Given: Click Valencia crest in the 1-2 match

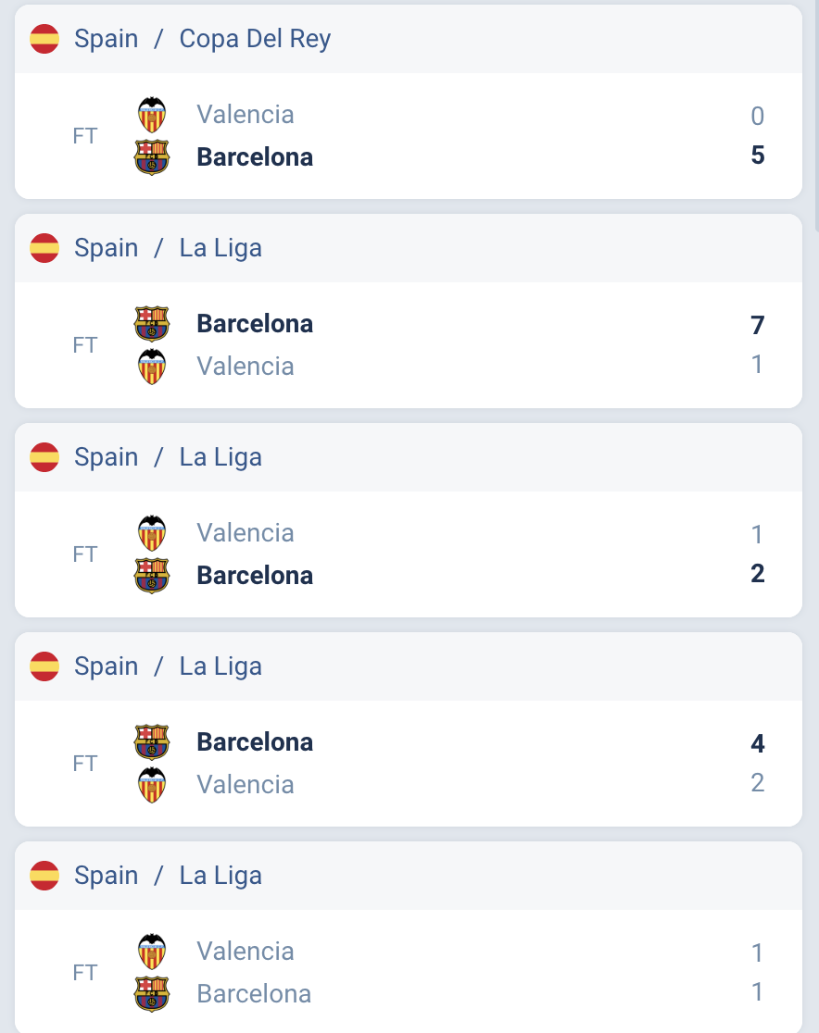Looking at the screenshot, I should [x=152, y=533].
